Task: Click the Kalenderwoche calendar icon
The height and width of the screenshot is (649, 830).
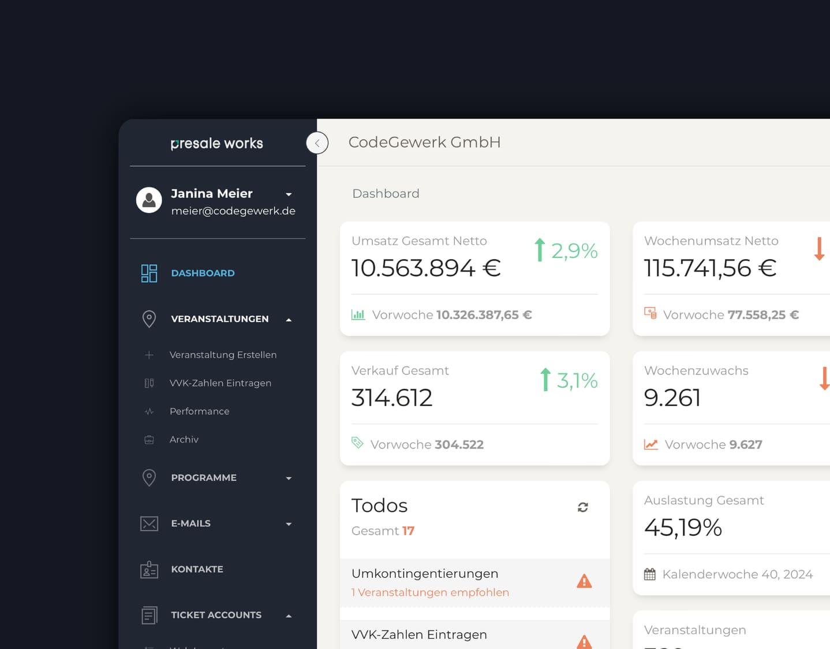Action: [650, 575]
